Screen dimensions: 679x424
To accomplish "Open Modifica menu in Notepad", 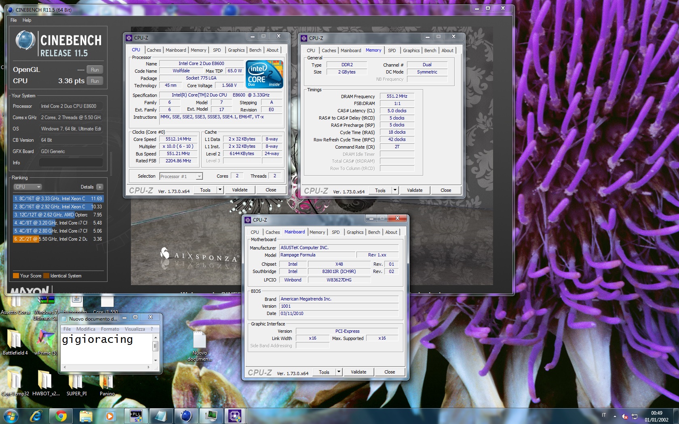I will coord(86,329).
